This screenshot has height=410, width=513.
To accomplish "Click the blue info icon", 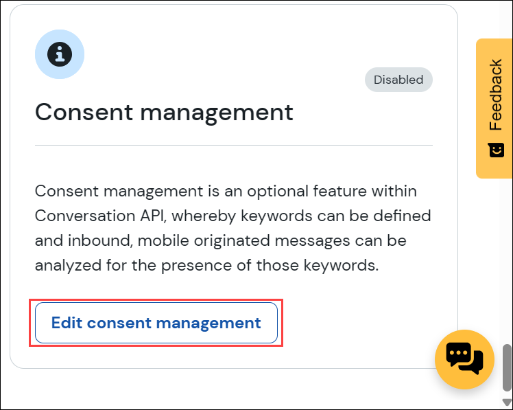I will click(60, 54).
